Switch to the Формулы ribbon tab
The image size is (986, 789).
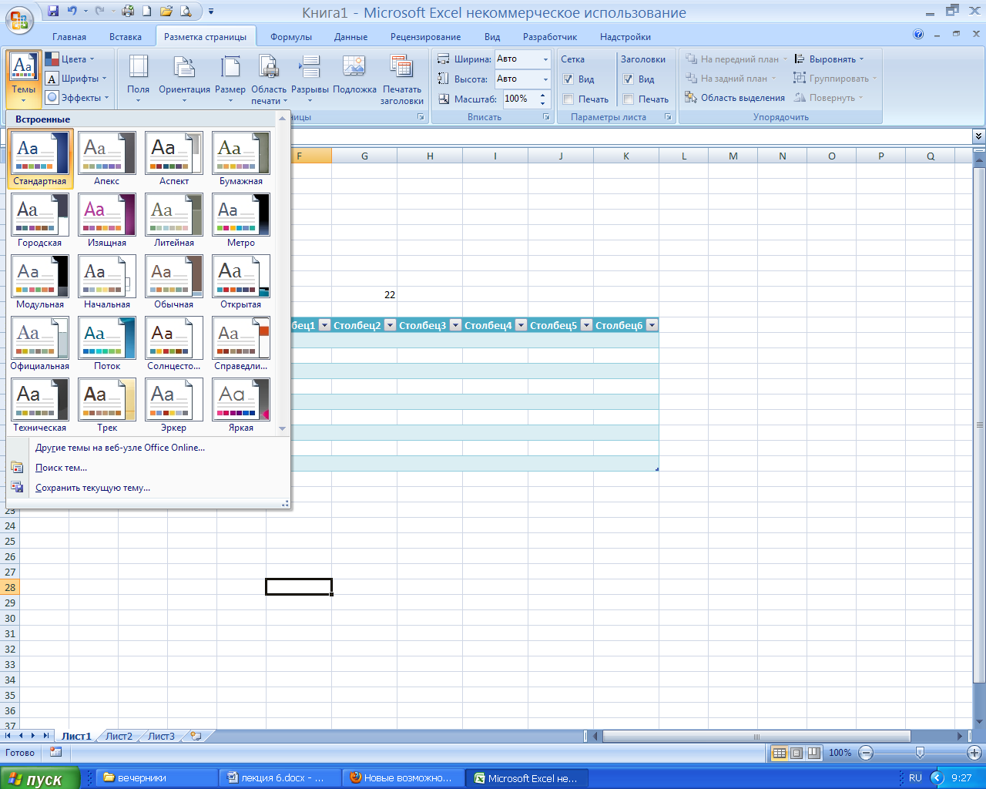click(x=291, y=37)
